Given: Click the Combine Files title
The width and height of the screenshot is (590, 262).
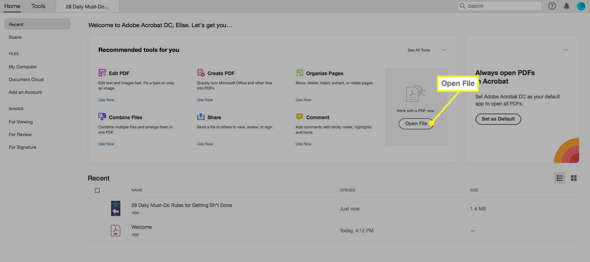Looking at the screenshot, I should 125,117.
